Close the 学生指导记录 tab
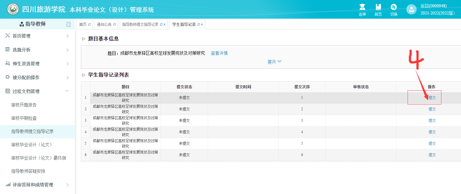Screen dimensions: 461x194 point(202,25)
